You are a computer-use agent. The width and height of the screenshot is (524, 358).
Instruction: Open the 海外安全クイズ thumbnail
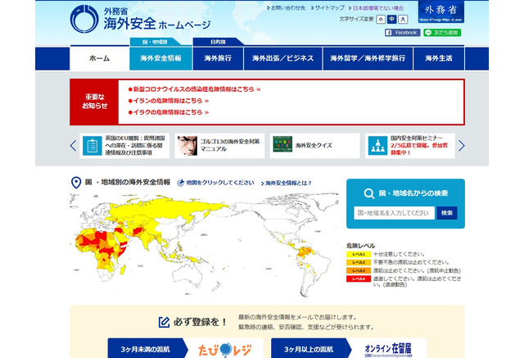coord(283,146)
